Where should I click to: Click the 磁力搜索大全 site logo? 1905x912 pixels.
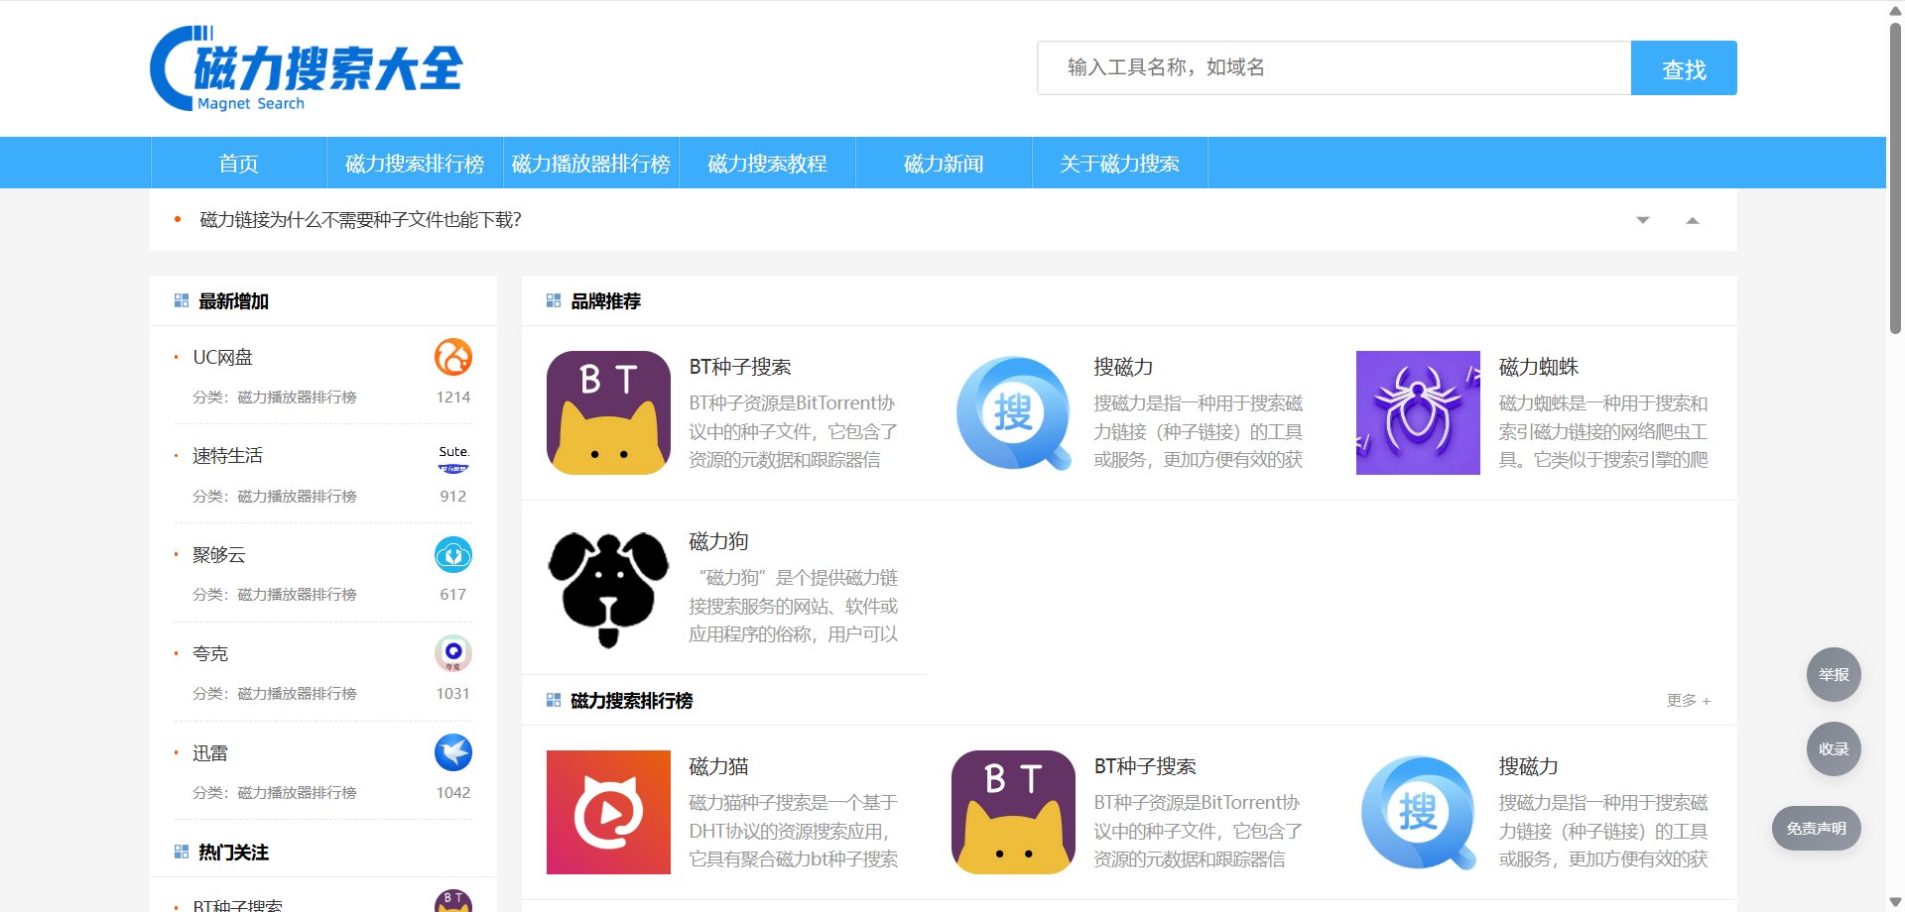307,68
